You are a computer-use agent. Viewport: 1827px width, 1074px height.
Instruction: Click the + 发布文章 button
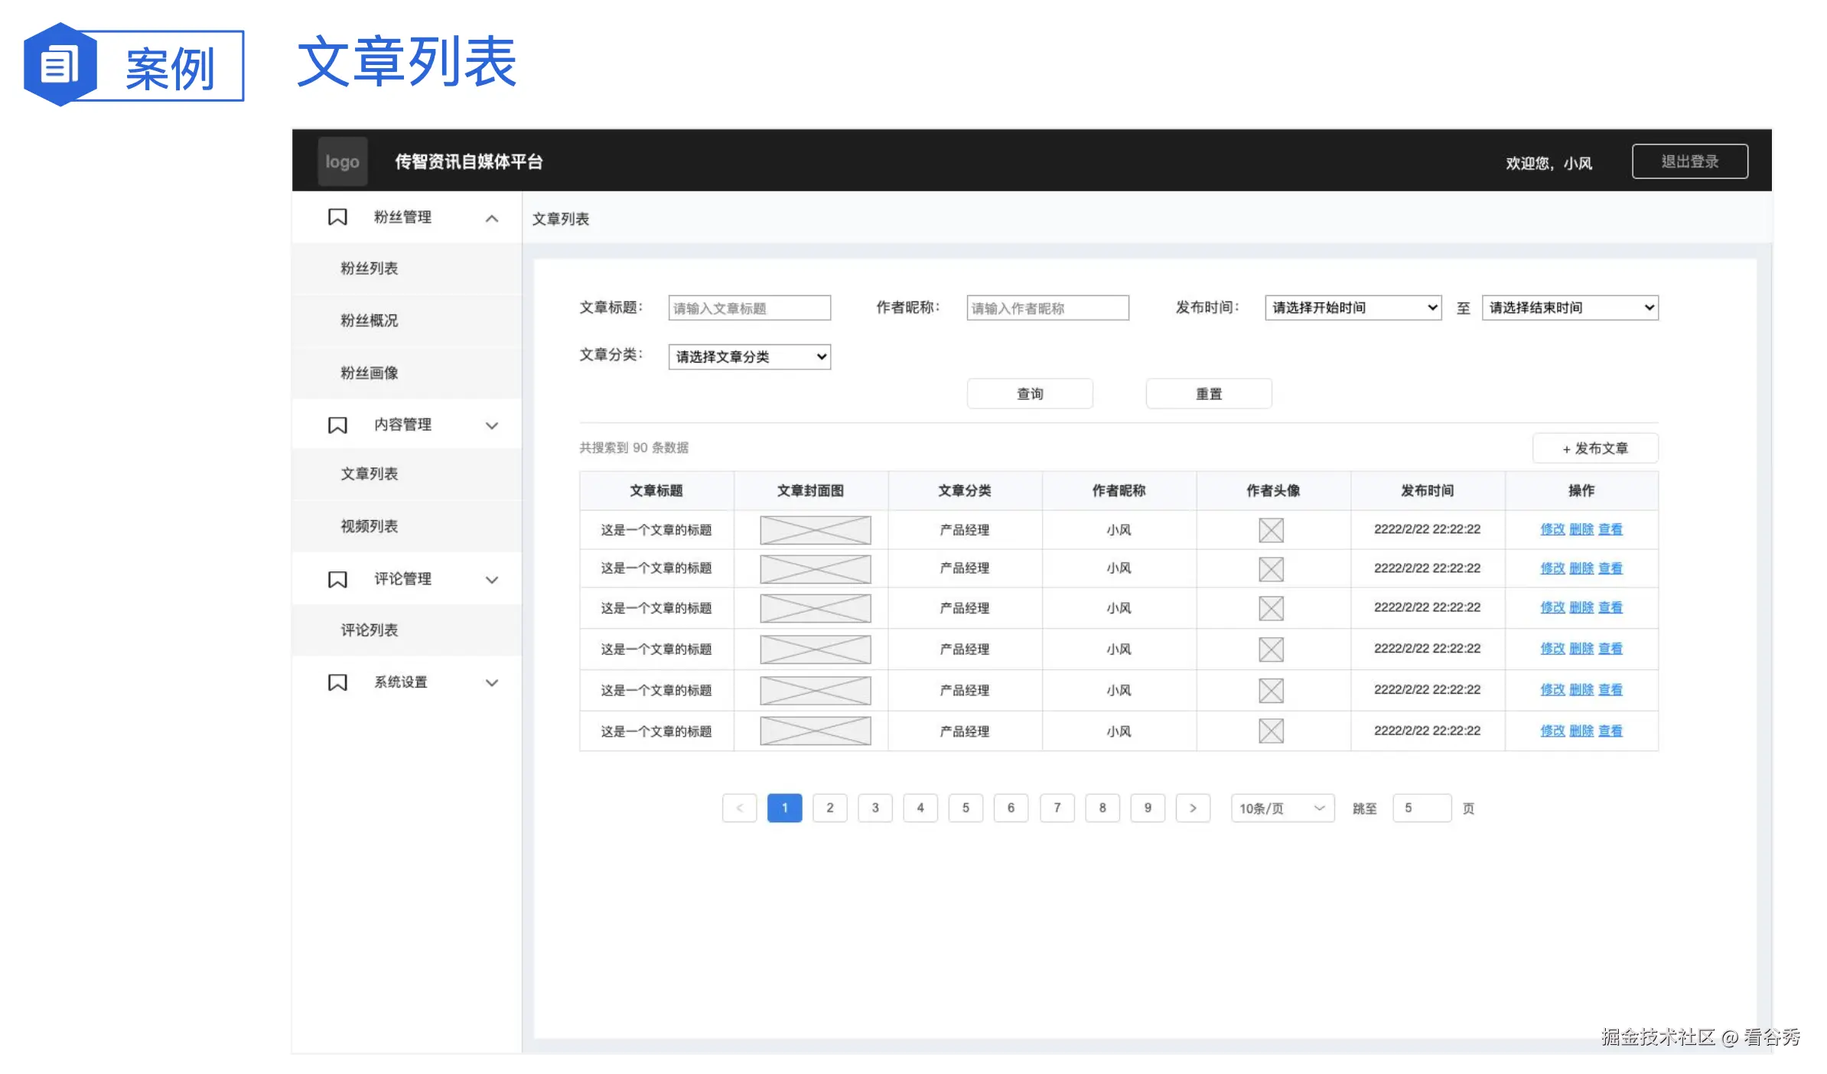(1595, 448)
